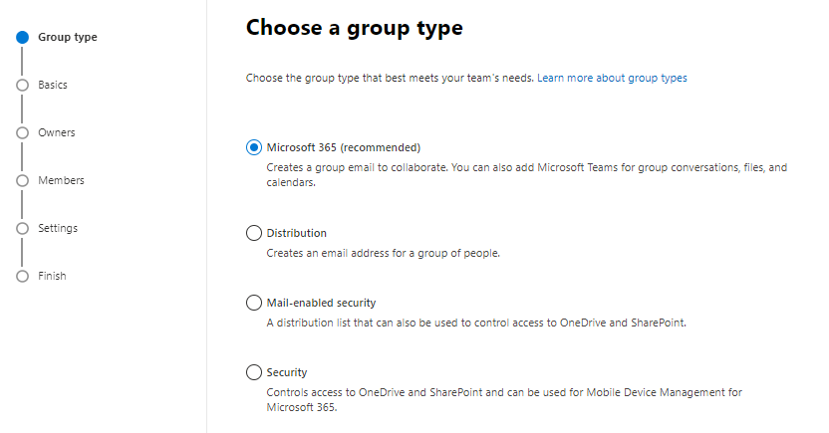
Task: Pick the Security group type radio button
Action: coord(253,372)
